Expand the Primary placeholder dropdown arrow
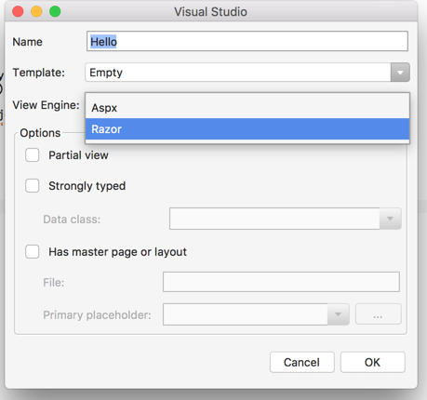 coord(338,314)
